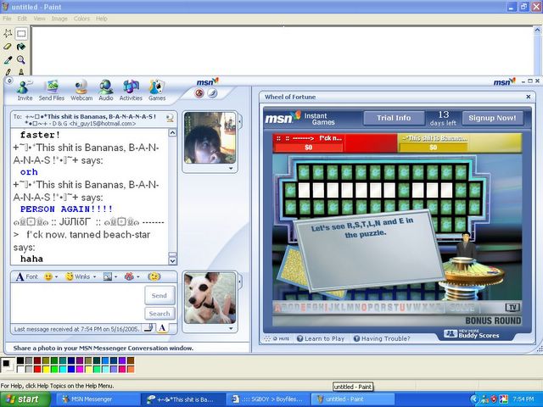Click the Send button
Image resolution: width=543 pixels, height=407 pixels.
point(160,295)
